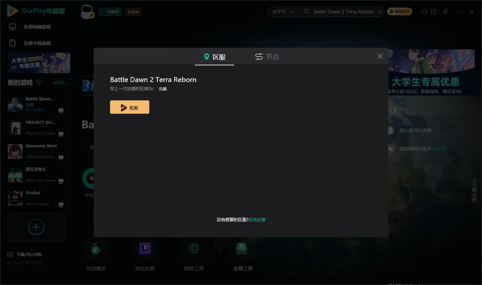Click the add game plus button

pos(36,227)
